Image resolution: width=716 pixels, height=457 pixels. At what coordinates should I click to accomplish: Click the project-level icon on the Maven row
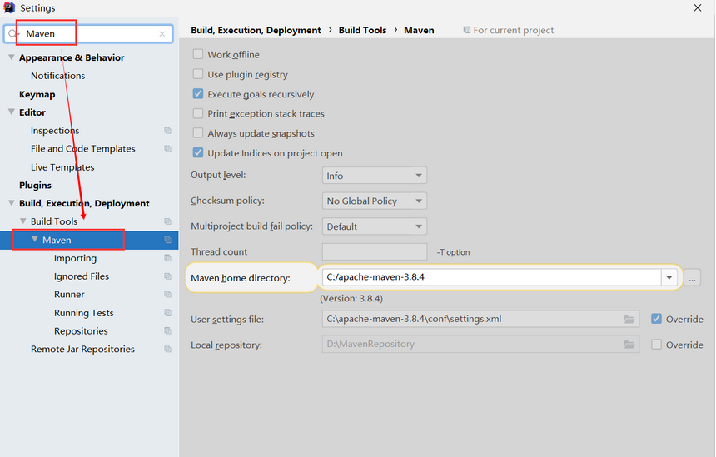(167, 240)
